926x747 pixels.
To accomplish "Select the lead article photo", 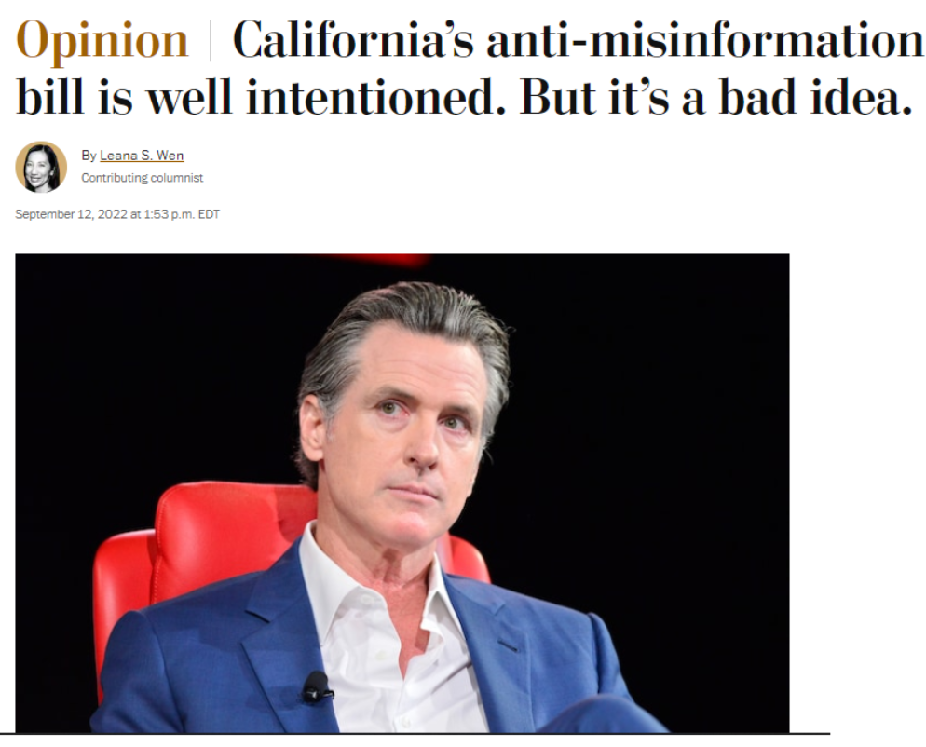I will coord(402,493).
